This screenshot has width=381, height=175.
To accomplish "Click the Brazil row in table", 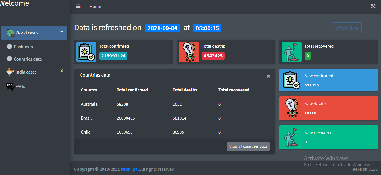I will [175, 118].
